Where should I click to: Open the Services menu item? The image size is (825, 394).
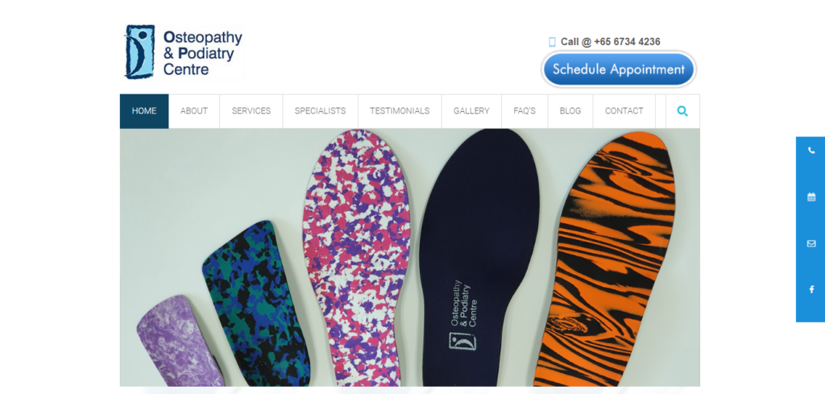[251, 111]
